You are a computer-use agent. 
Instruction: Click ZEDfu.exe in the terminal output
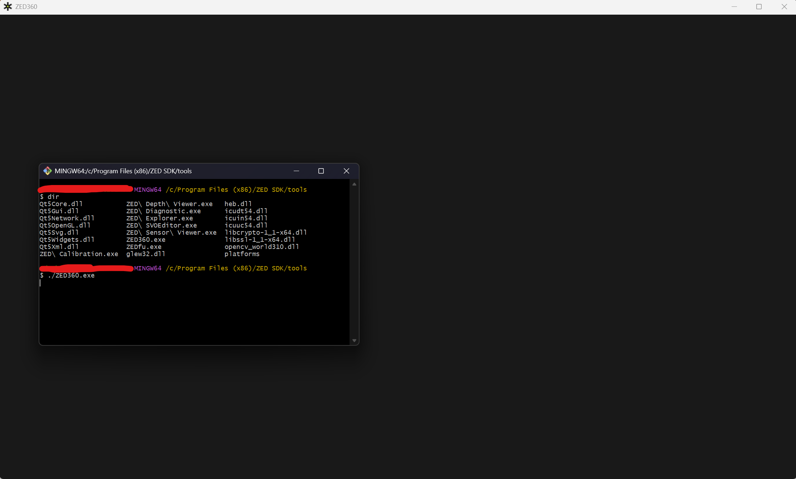(x=143, y=247)
